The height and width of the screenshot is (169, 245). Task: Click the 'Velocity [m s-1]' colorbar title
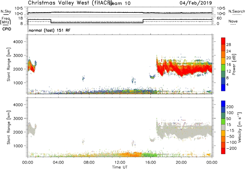[x=239, y=127]
